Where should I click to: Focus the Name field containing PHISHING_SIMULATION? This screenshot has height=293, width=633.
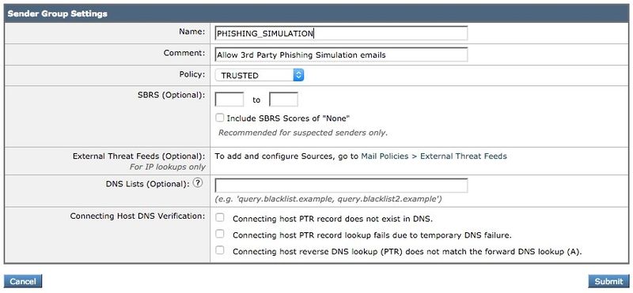[341, 33]
